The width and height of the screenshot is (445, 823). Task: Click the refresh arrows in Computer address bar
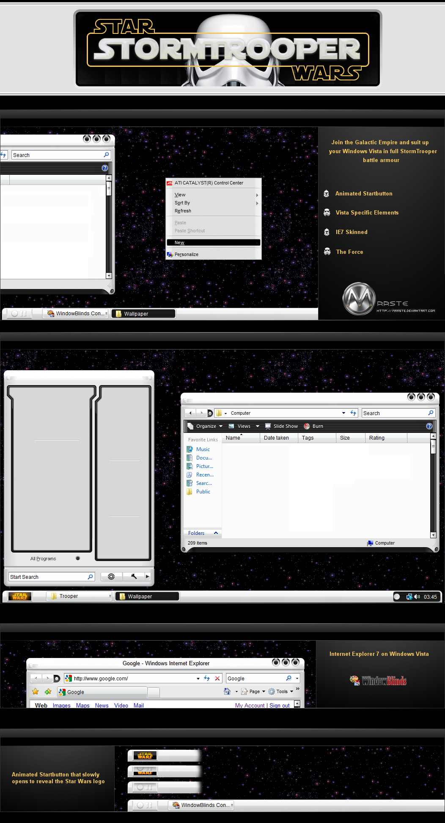point(353,413)
